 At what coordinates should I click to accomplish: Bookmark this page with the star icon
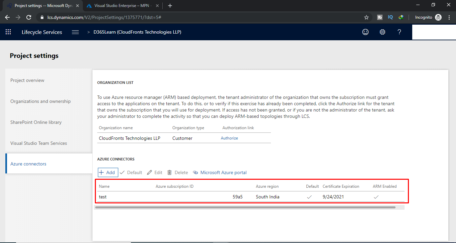(x=366, y=17)
